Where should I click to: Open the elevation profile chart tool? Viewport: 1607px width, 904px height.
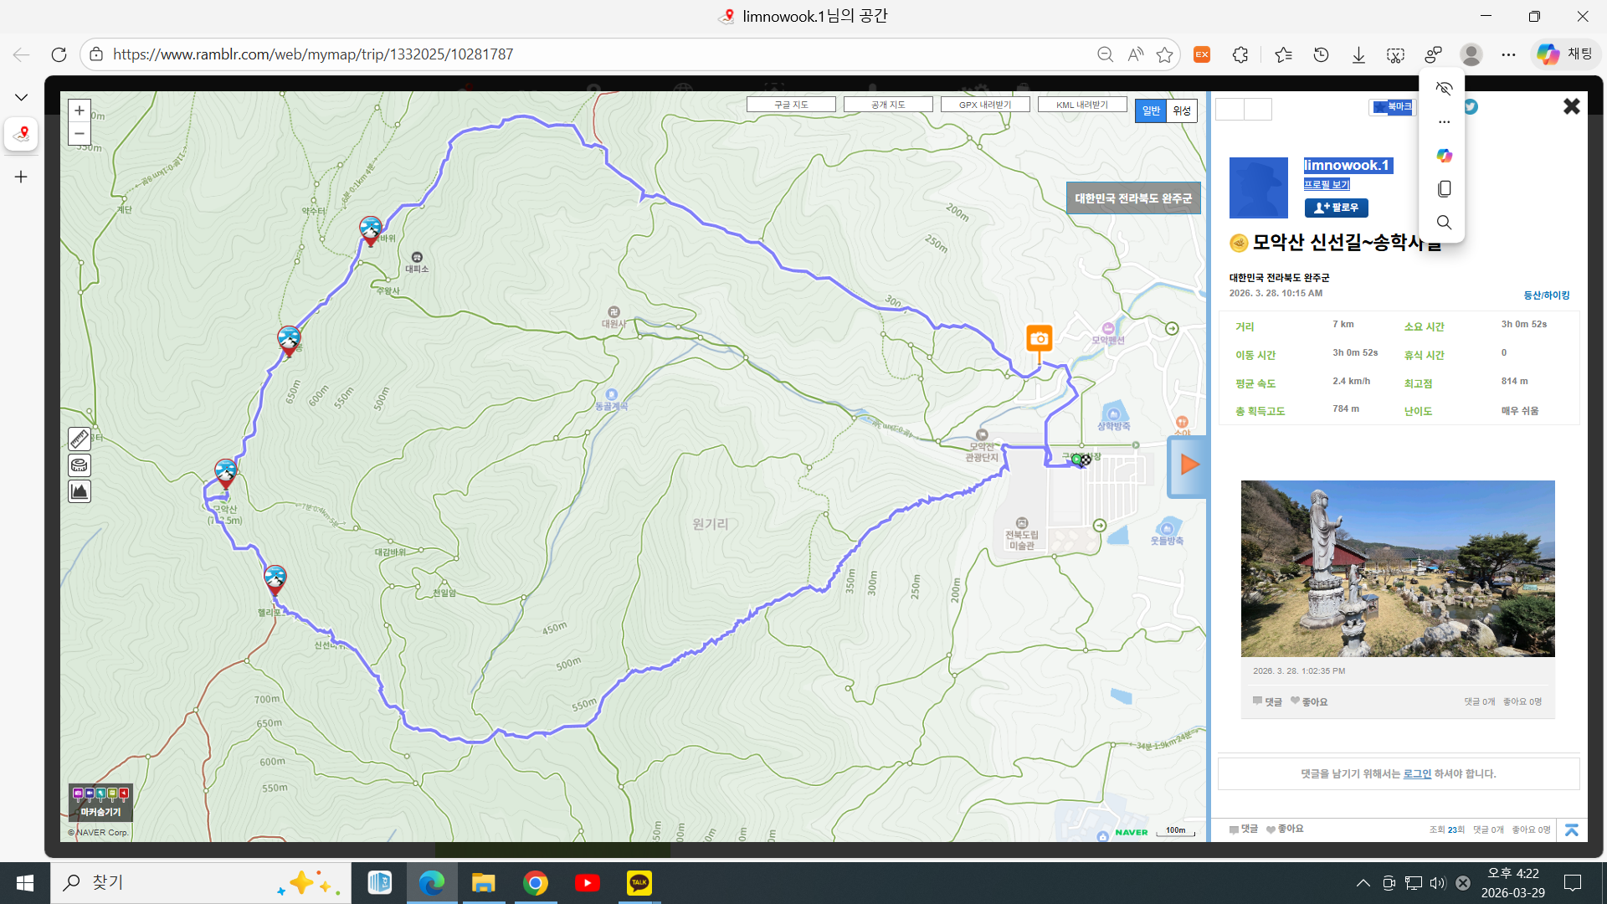click(80, 491)
